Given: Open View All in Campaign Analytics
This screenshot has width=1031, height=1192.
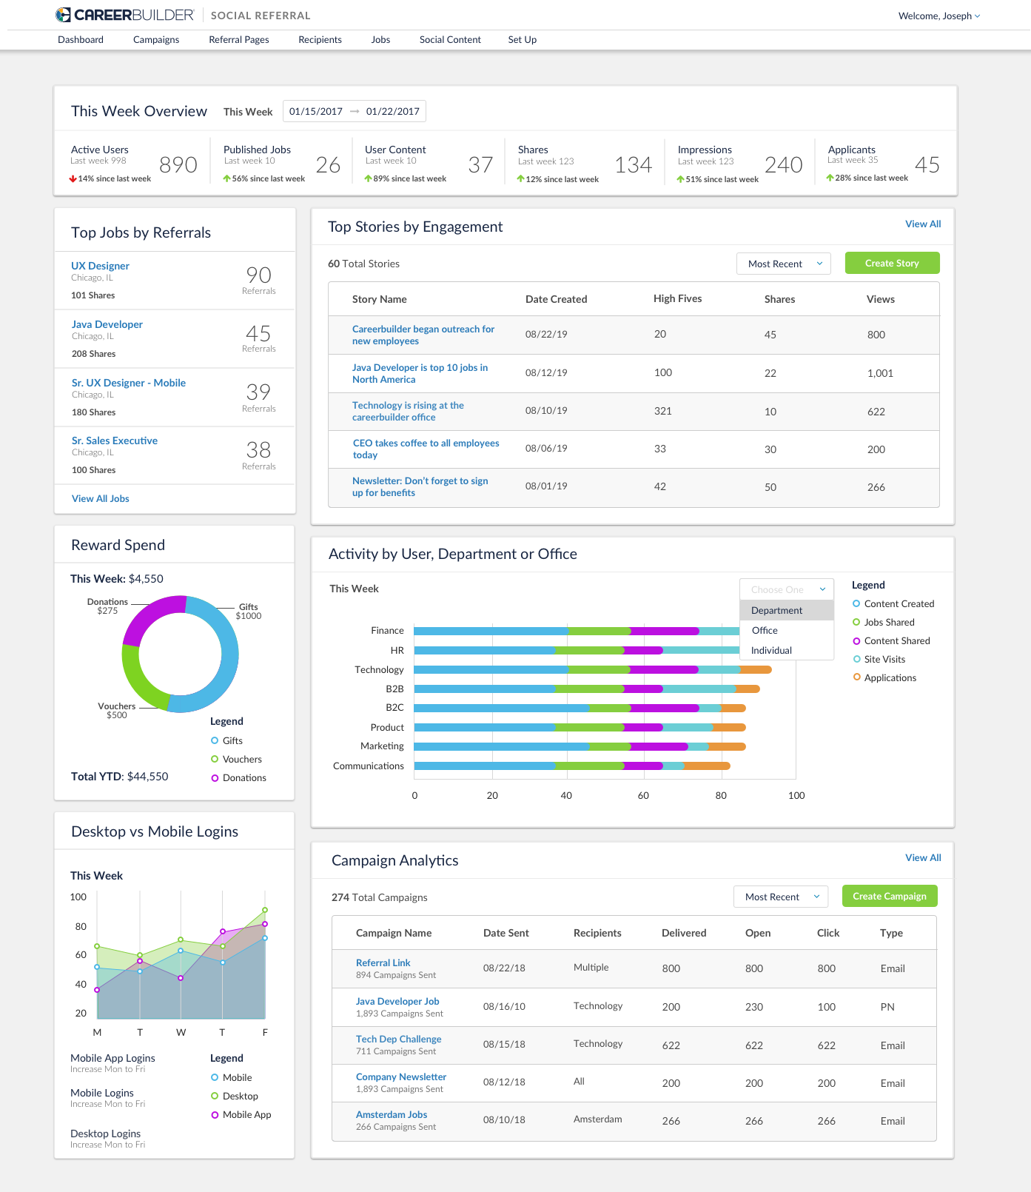Looking at the screenshot, I should [x=923, y=857].
